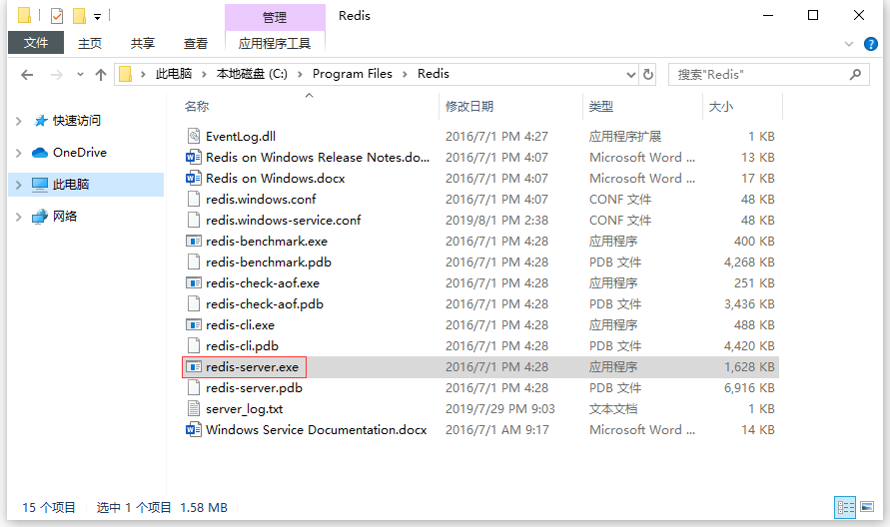Click the redis.windows.conf file icon

194,199
